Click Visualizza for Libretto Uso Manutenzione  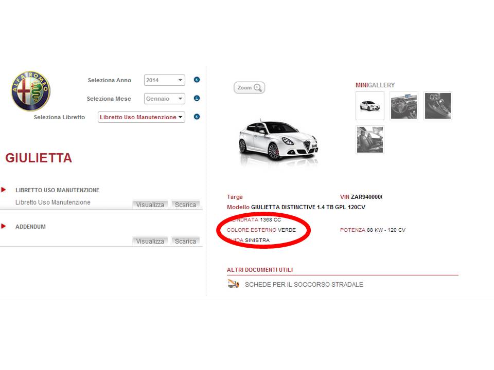click(x=150, y=205)
